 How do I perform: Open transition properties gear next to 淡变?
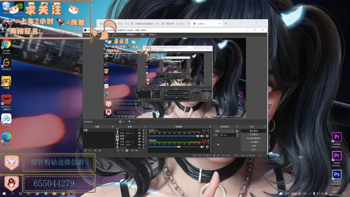(x=237, y=131)
